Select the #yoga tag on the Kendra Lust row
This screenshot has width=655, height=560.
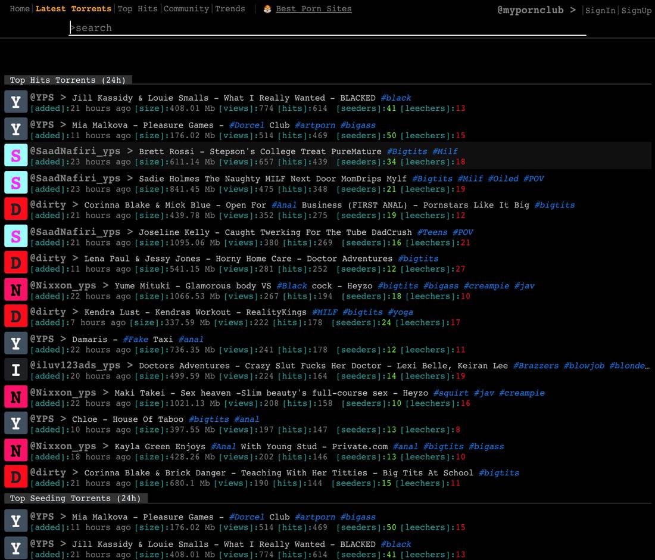click(x=400, y=312)
